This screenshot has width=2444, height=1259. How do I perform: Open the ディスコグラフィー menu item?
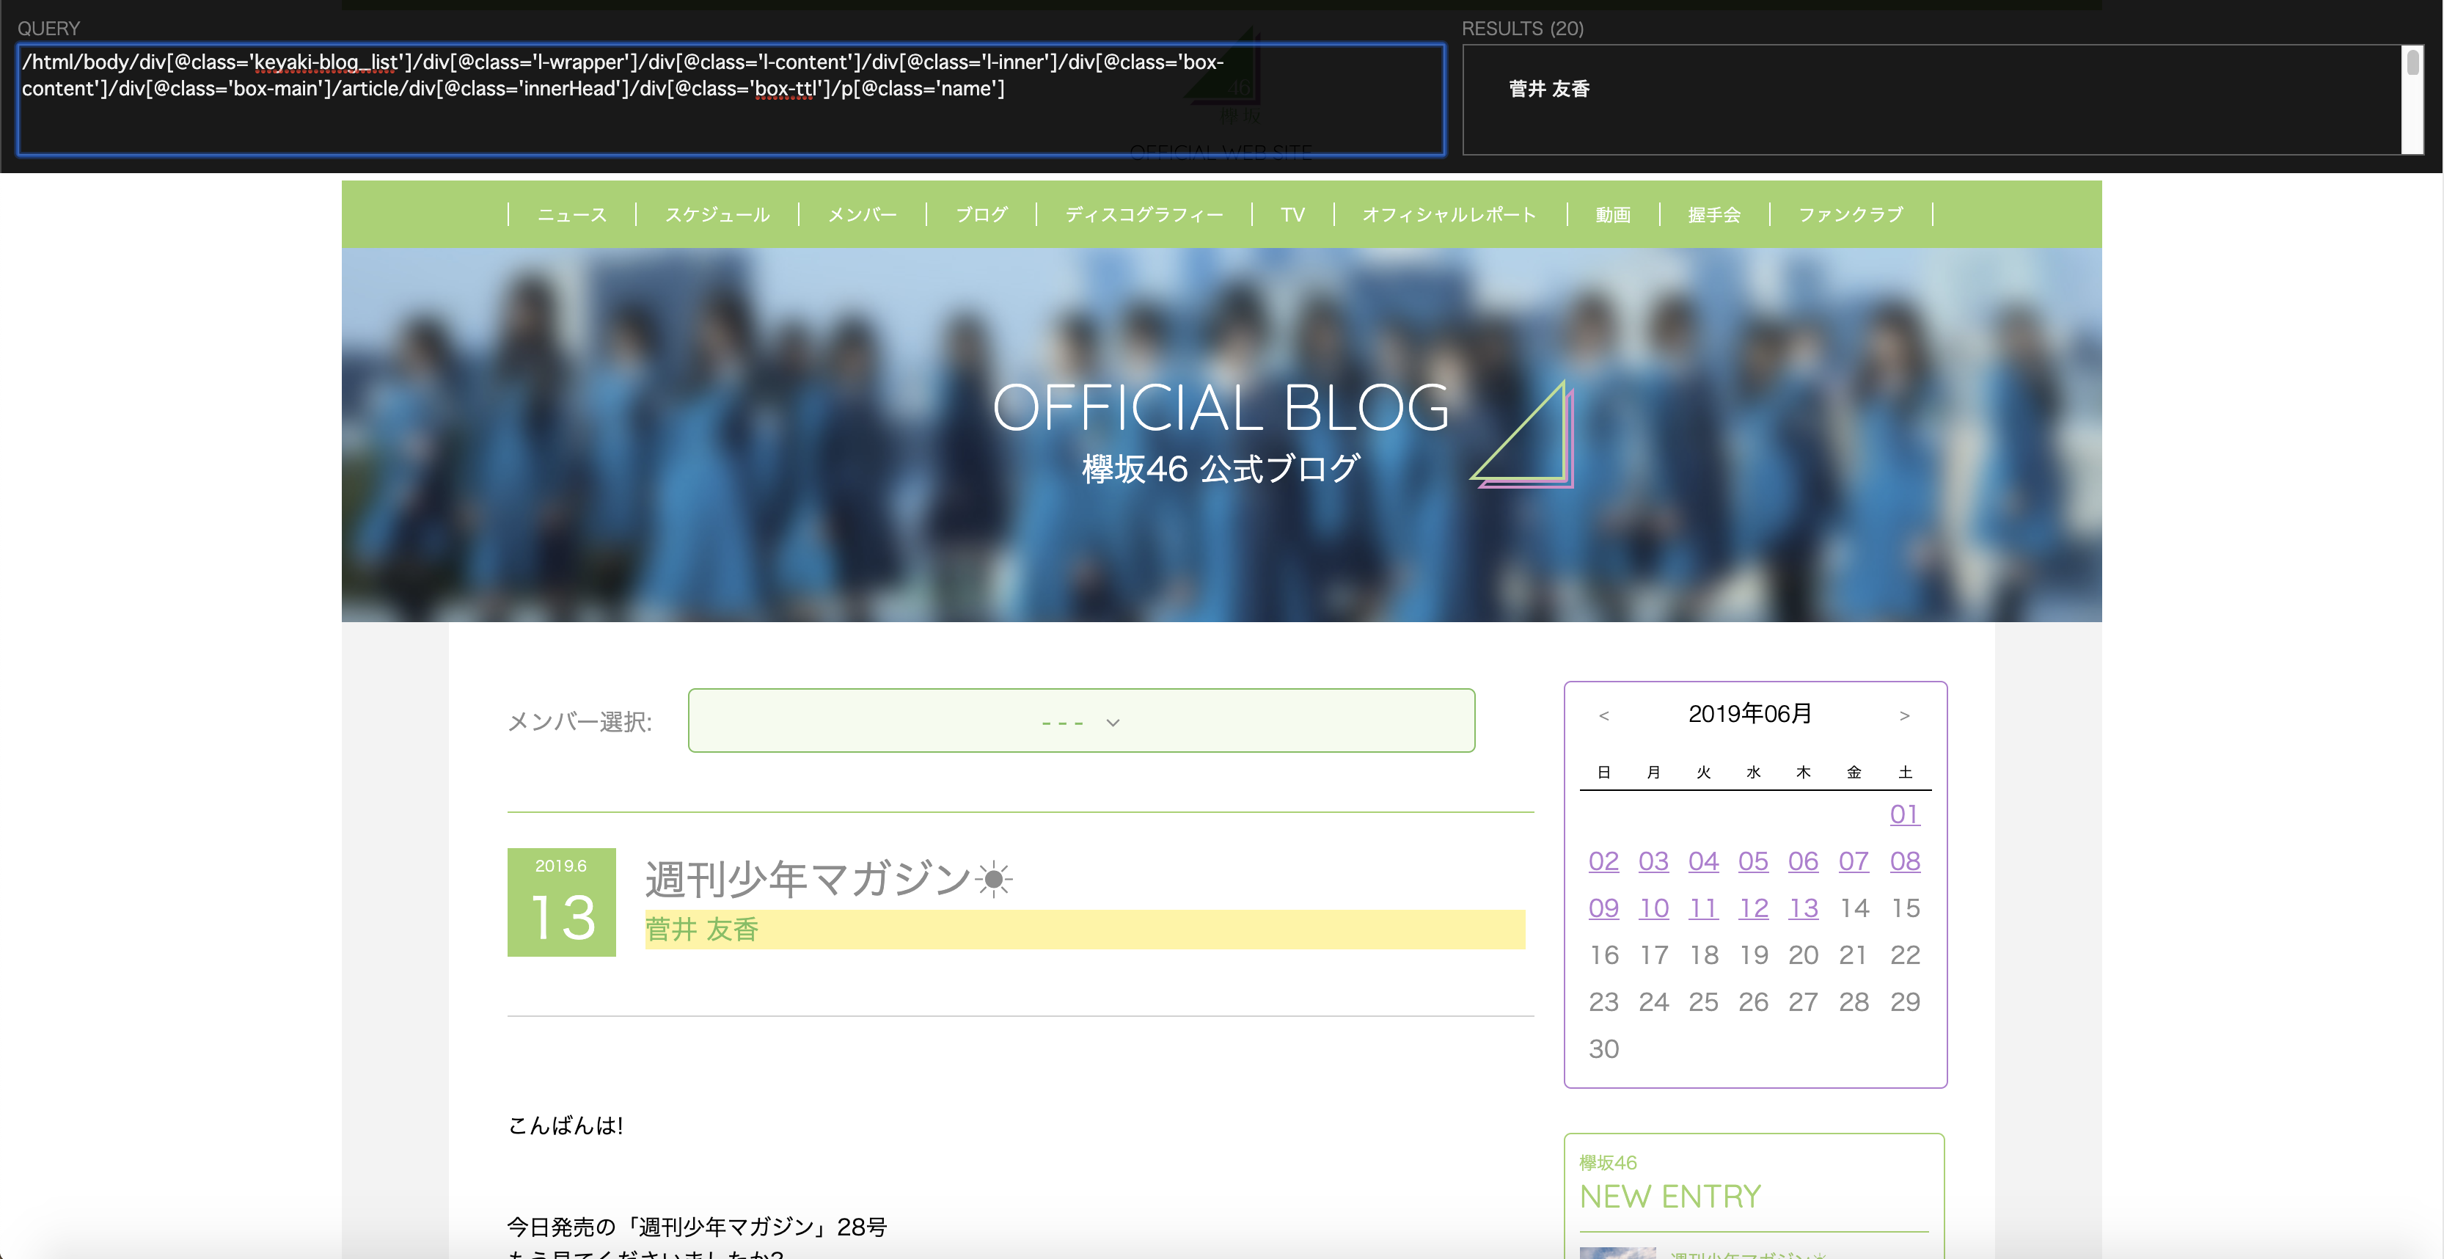pos(1144,214)
